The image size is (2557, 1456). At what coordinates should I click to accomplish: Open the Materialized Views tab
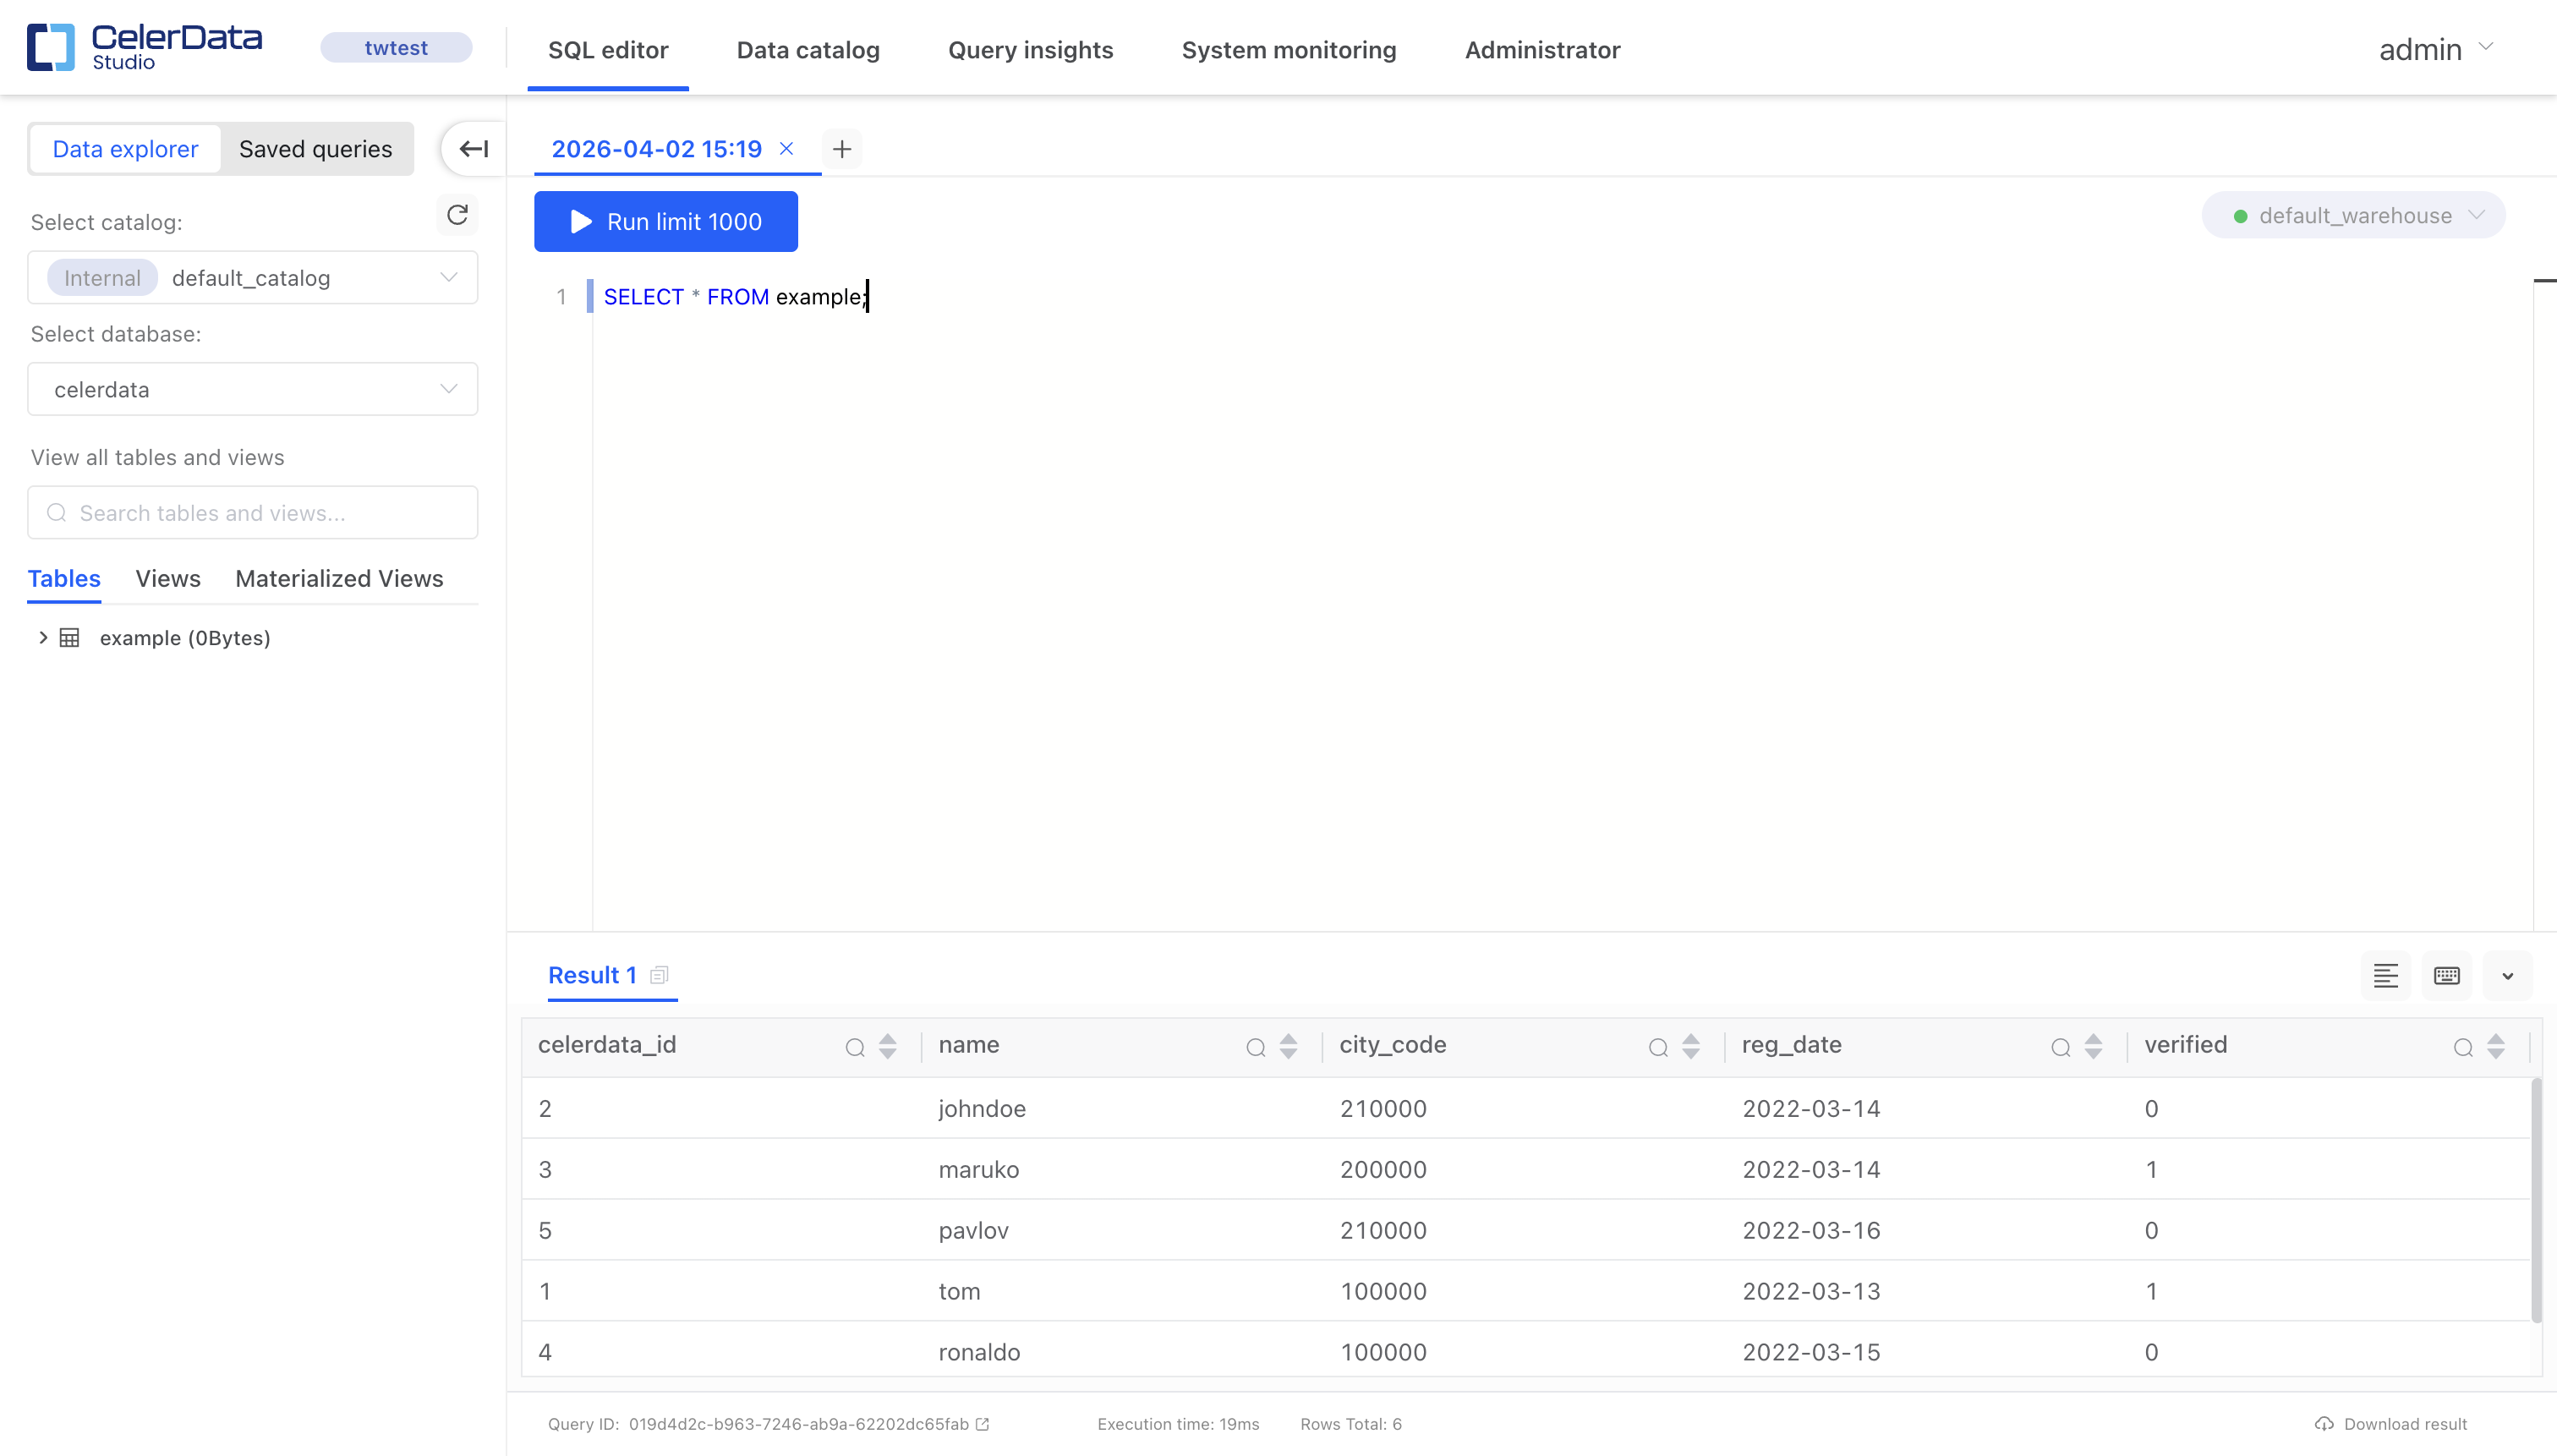click(338, 578)
